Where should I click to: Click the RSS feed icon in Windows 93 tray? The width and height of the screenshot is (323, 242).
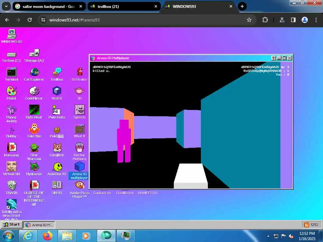pos(306,225)
